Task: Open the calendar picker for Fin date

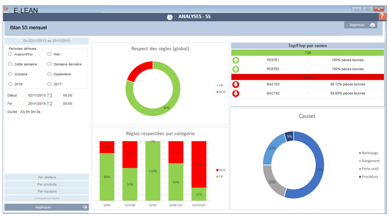Action: coord(49,103)
